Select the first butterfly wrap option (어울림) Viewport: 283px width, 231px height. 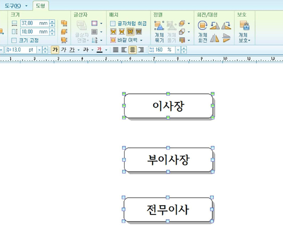pyautogui.click(x=113, y=32)
